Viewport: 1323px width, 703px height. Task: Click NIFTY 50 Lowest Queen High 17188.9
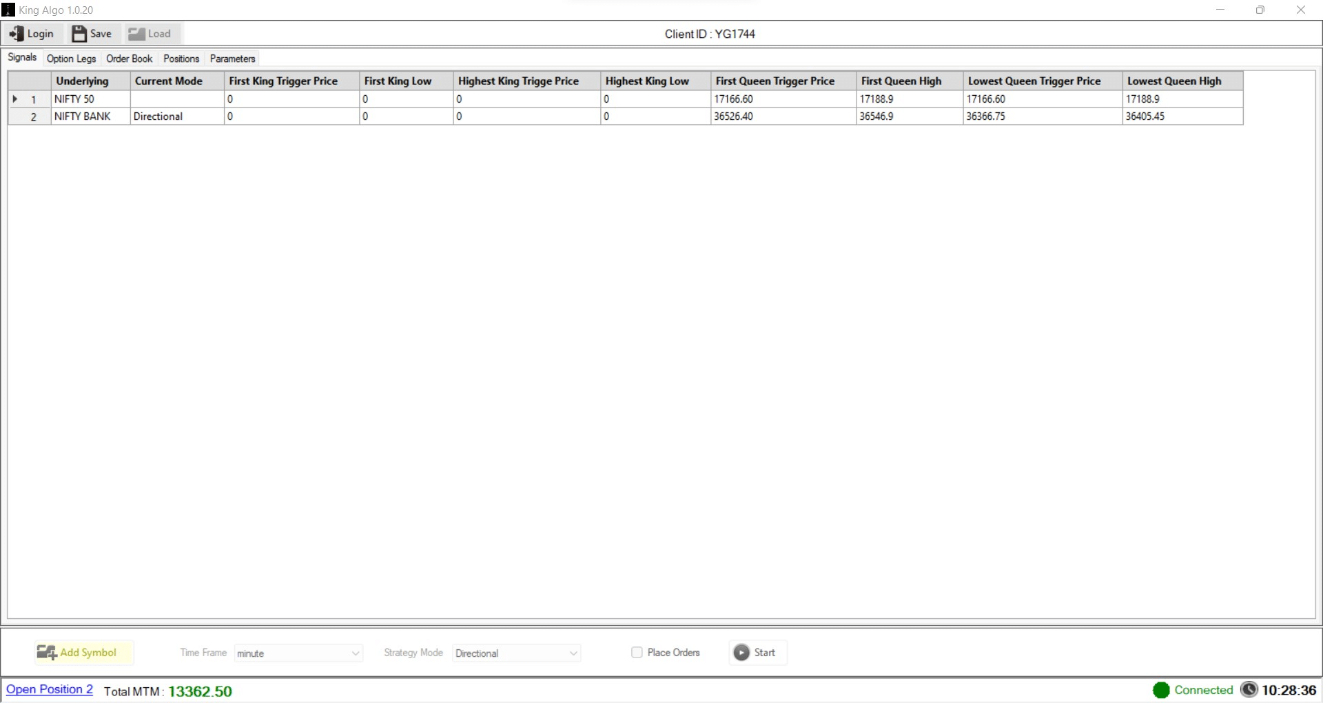[1183, 99]
